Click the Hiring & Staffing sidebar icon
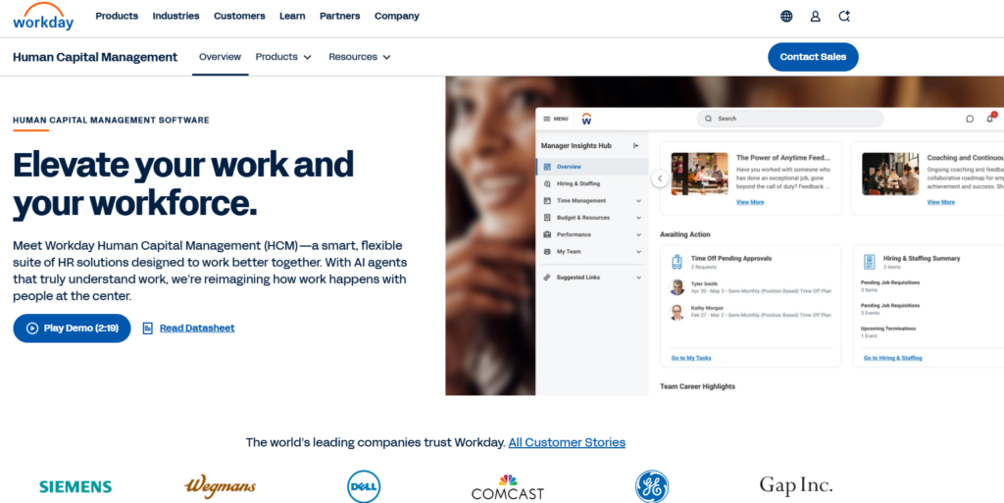The width and height of the screenshot is (1004, 503). click(547, 183)
